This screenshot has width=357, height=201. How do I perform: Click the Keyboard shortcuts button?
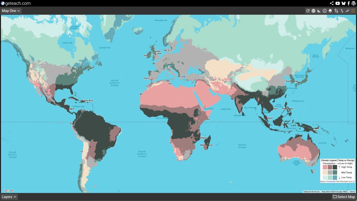tap(311, 192)
